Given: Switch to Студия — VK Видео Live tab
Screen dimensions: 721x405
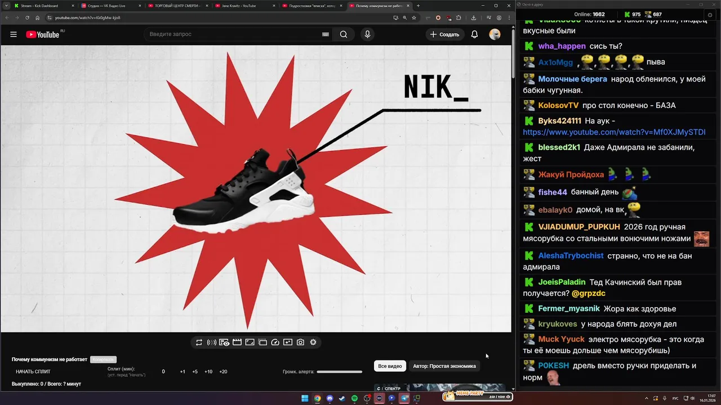Looking at the screenshot, I should (x=111, y=6).
